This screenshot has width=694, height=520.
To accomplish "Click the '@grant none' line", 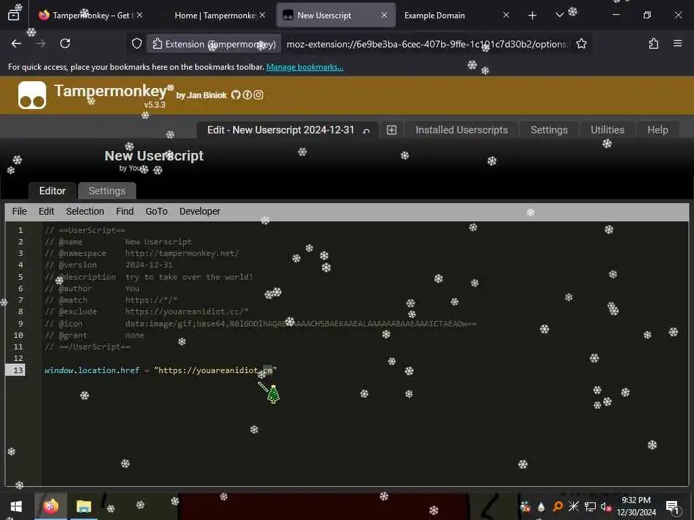I will click(x=94, y=335).
